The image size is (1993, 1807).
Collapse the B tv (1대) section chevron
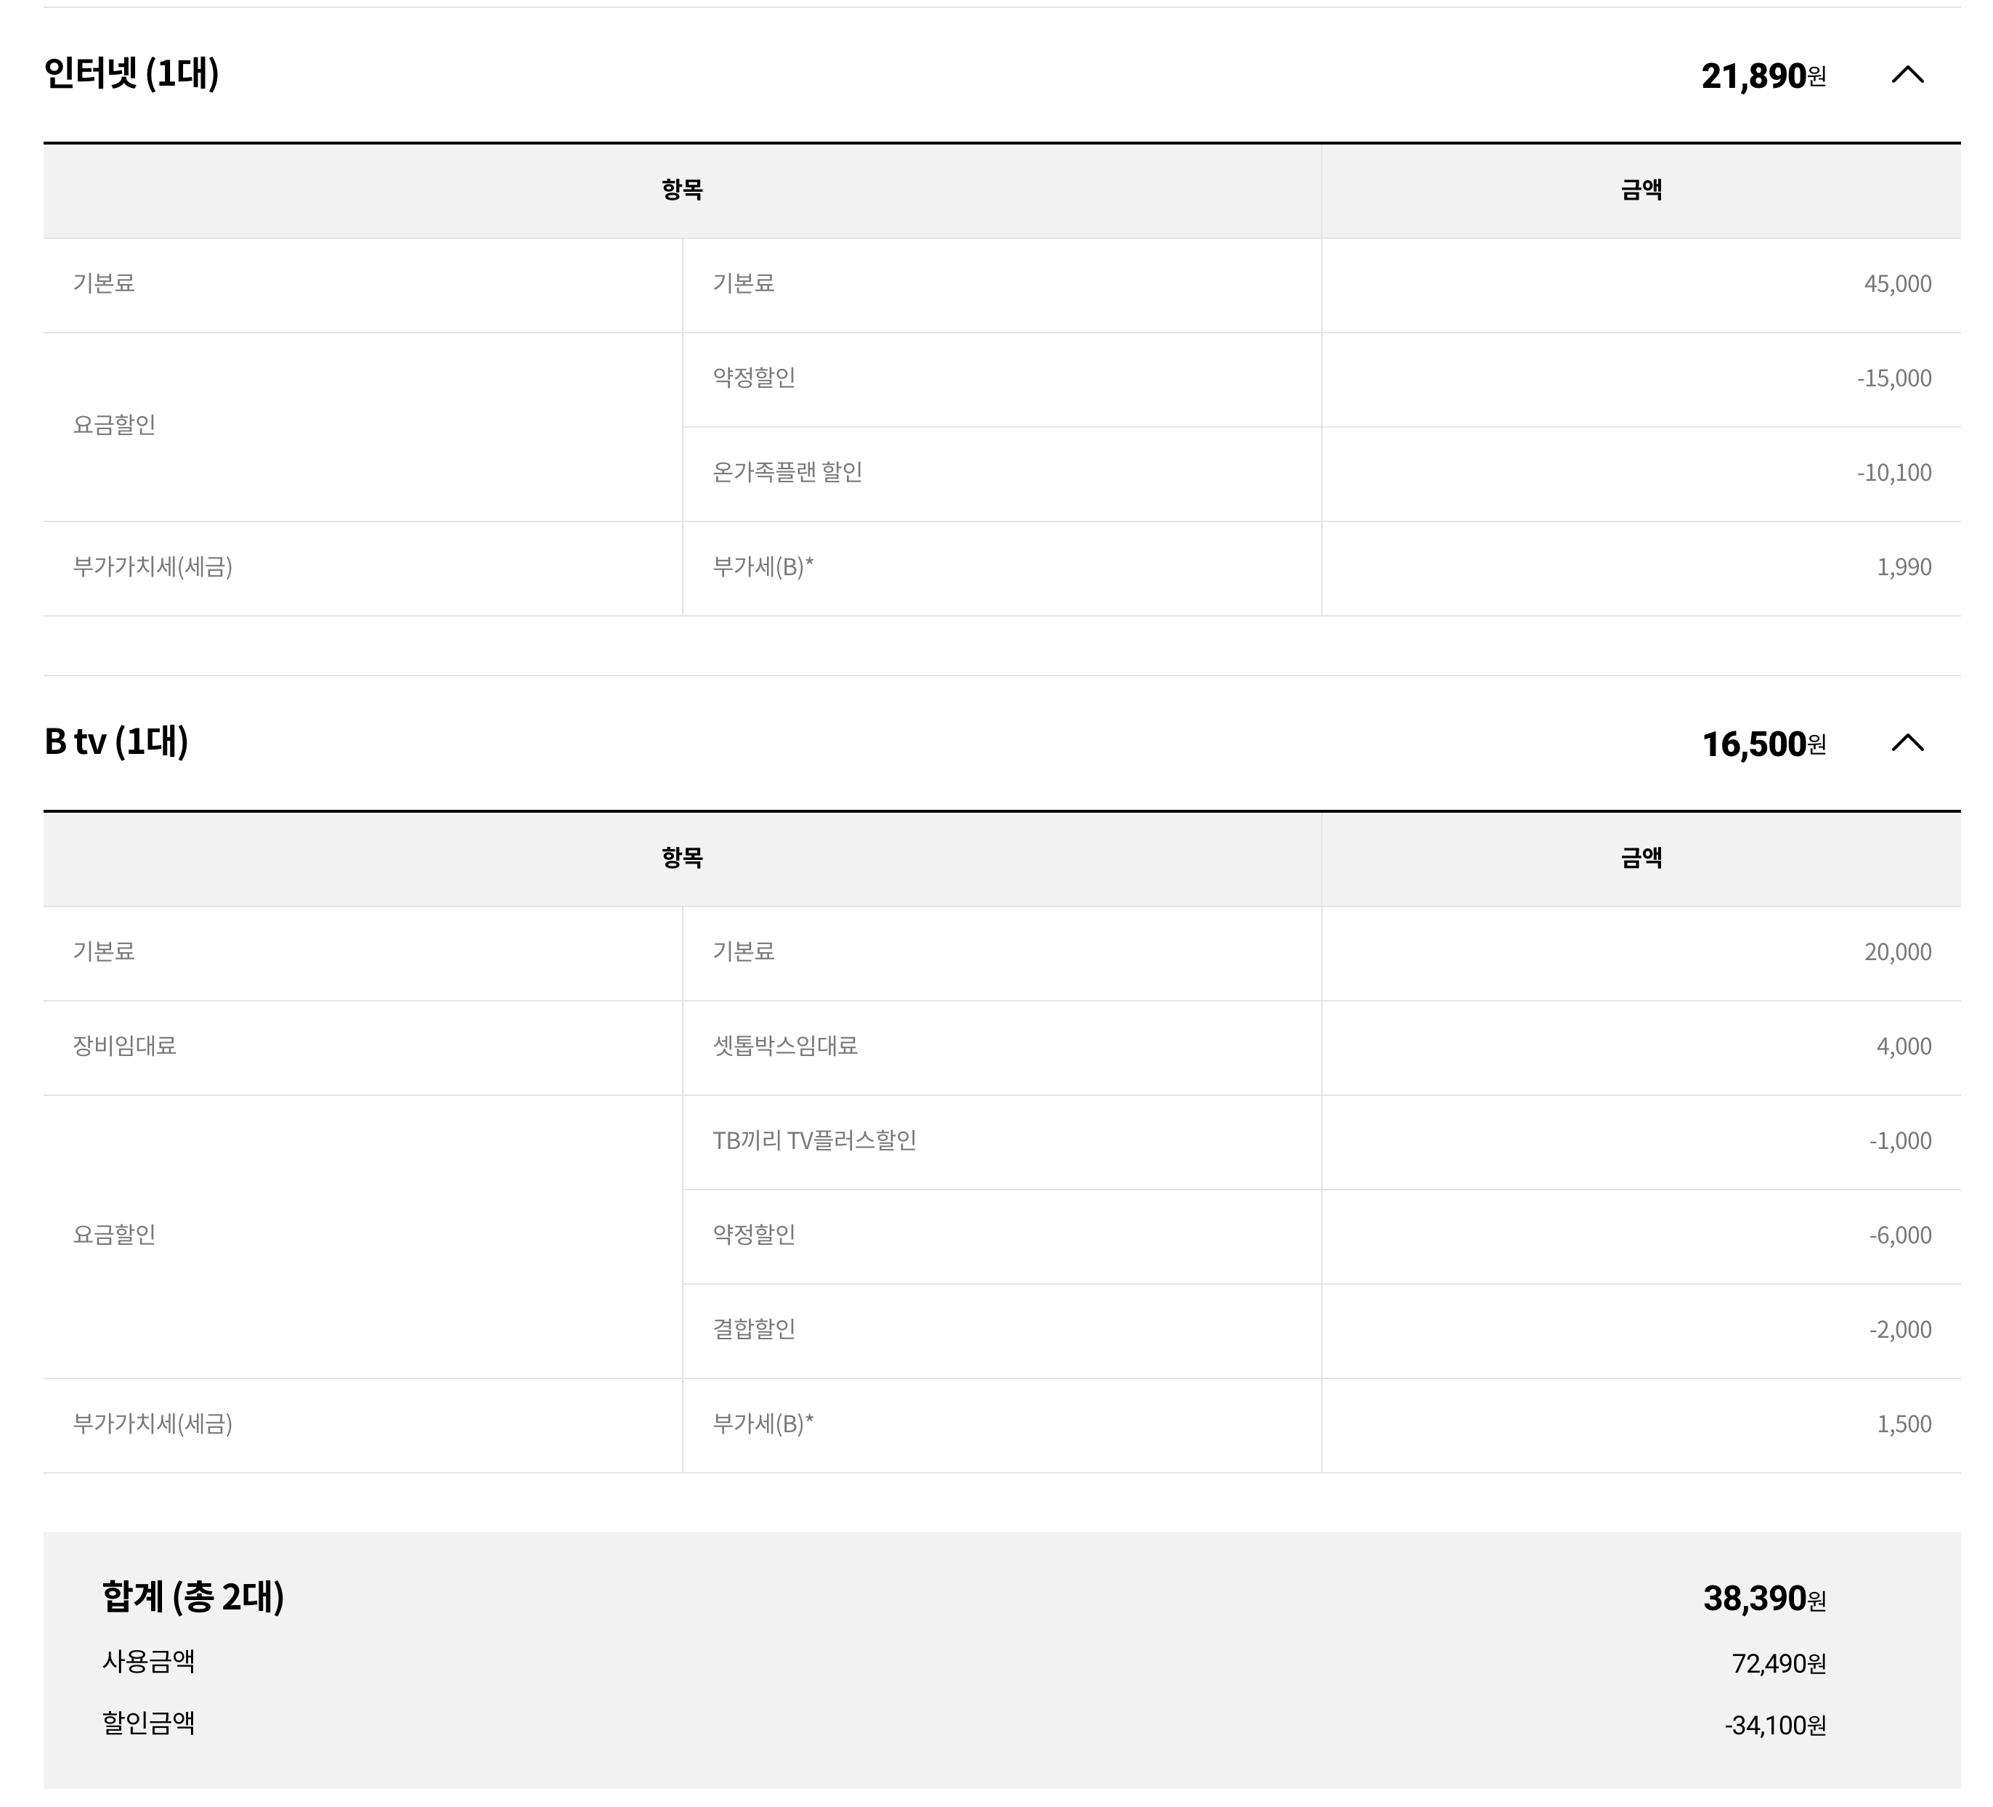coord(1907,742)
